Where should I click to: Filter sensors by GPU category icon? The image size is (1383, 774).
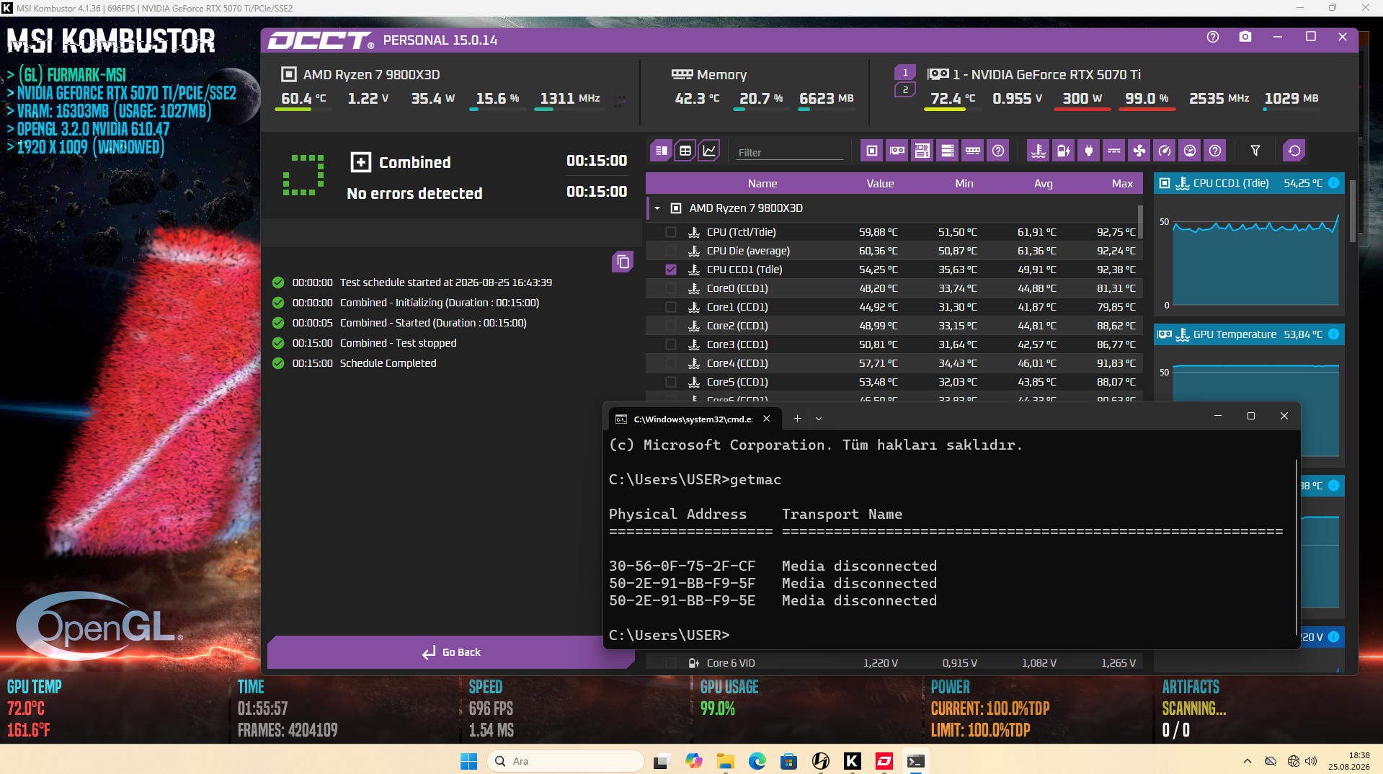(897, 151)
